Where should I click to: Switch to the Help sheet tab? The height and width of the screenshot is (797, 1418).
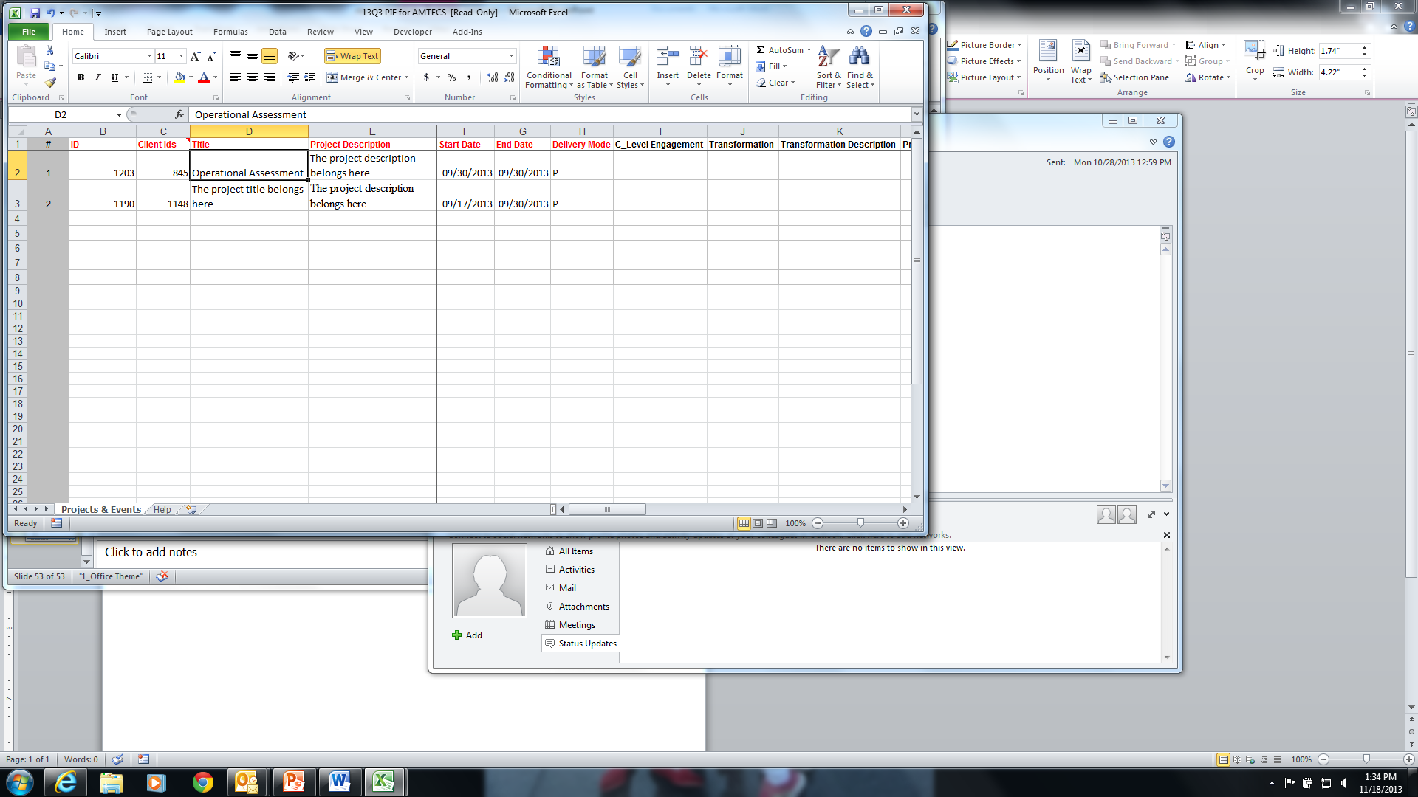[x=162, y=509]
